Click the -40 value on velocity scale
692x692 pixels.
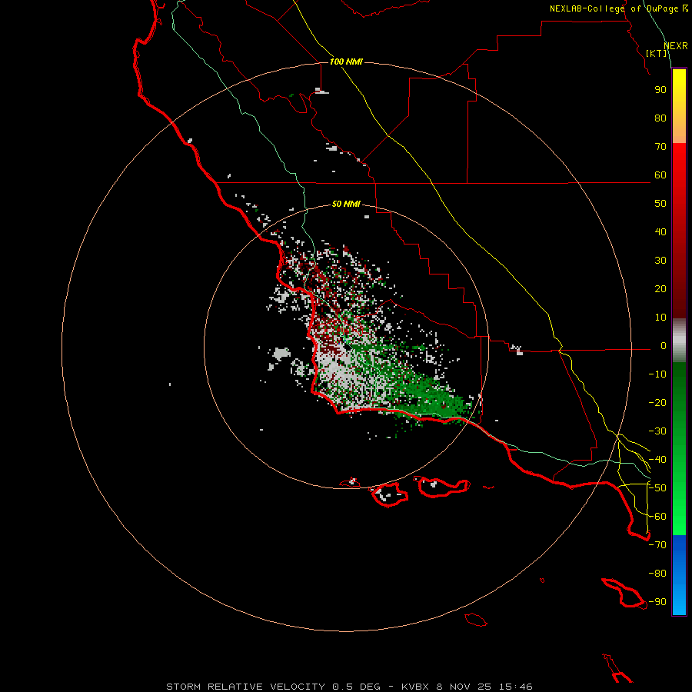click(x=657, y=460)
